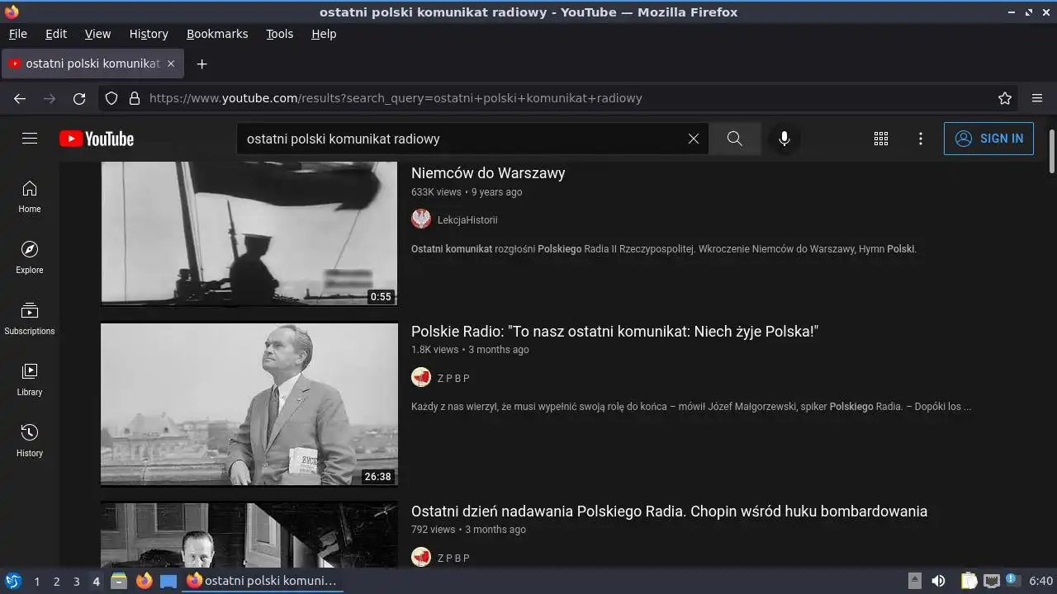The height and width of the screenshot is (594, 1057).
Task: Open Library in the sidebar
Action: pos(30,379)
